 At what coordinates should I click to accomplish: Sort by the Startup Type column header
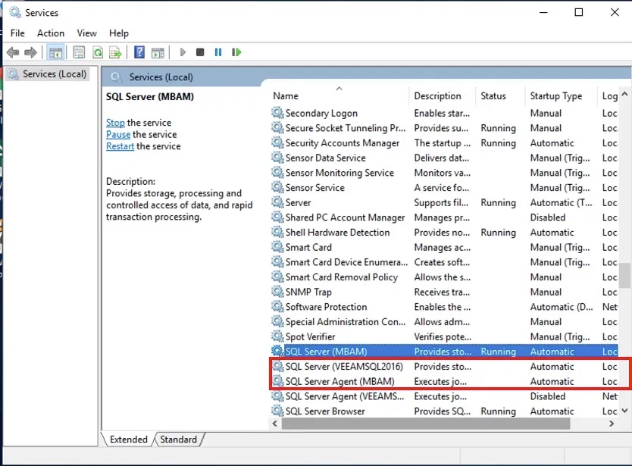click(x=561, y=96)
